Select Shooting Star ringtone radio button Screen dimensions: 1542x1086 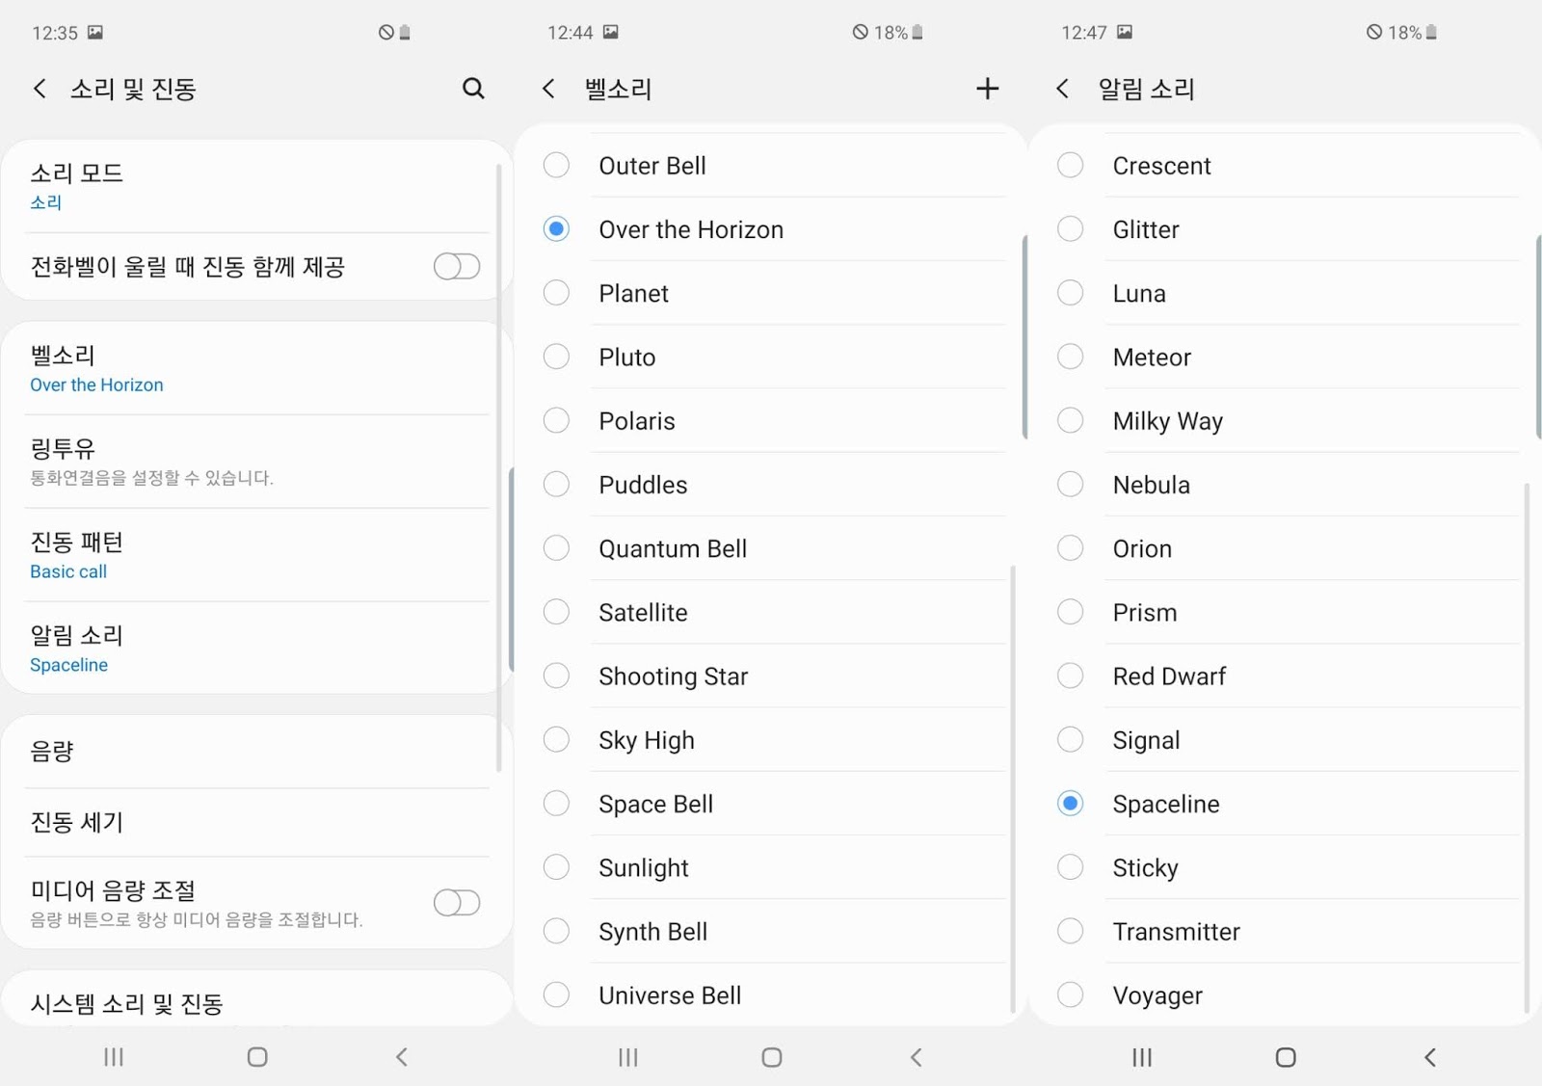556,675
